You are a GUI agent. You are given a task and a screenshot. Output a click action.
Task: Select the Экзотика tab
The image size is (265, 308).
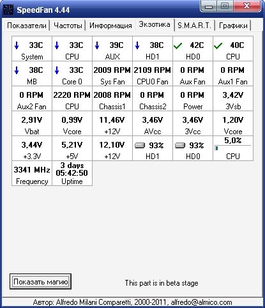point(155,25)
